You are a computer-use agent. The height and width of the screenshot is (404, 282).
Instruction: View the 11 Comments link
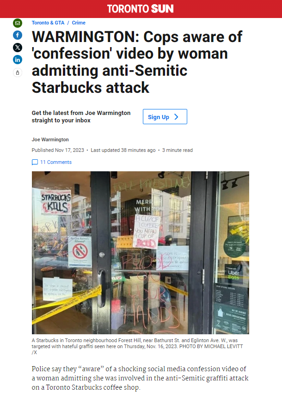click(56, 162)
